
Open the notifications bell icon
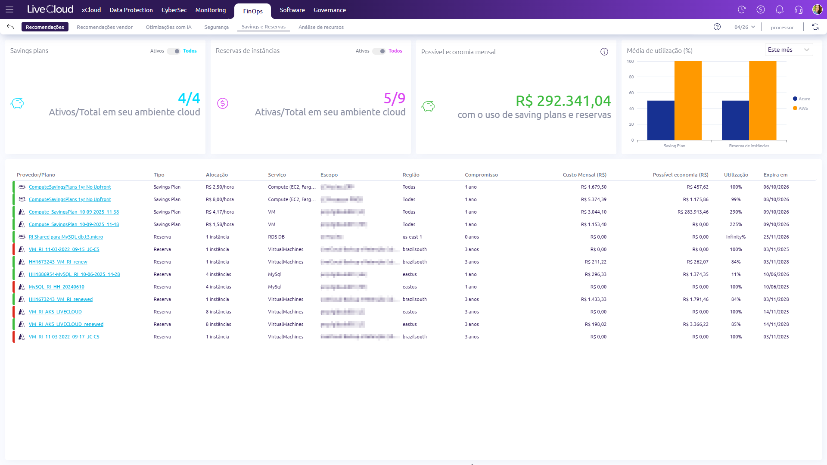click(x=780, y=9)
